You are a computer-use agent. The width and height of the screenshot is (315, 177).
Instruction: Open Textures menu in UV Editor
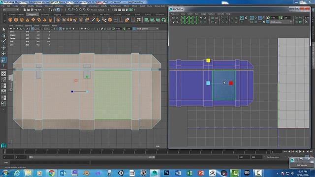point(212,14)
